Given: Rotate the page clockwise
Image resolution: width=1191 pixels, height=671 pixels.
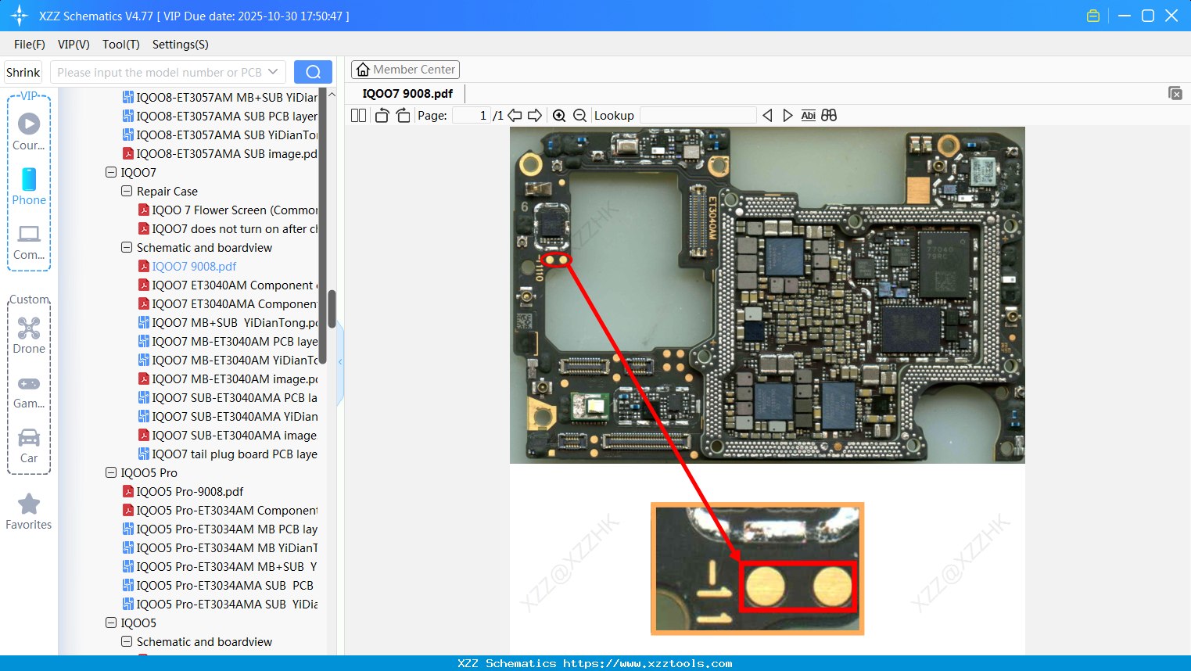Looking at the screenshot, I should point(403,115).
